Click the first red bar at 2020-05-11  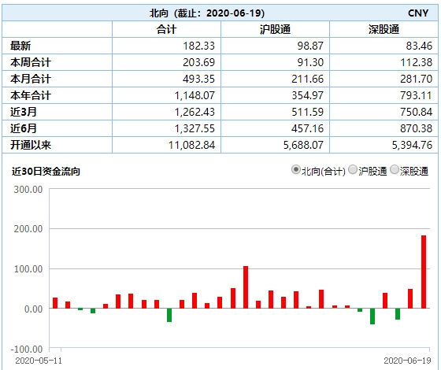coord(55,303)
